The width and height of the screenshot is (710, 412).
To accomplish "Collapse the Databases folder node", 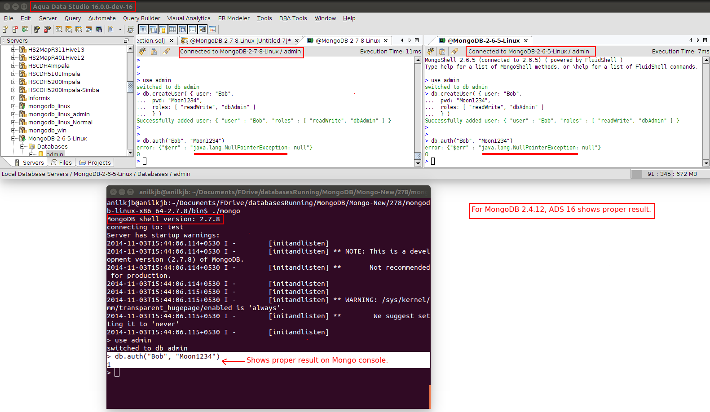I will [x=22, y=147].
